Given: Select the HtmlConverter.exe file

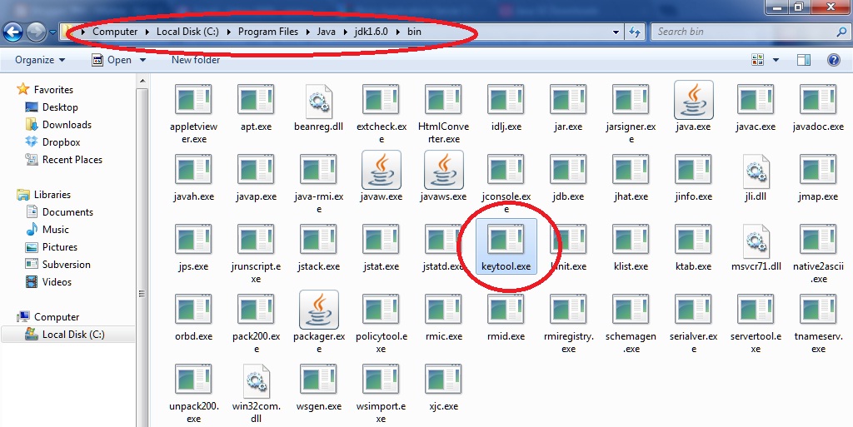Looking at the screenshot, I should [x=443, y=113].
